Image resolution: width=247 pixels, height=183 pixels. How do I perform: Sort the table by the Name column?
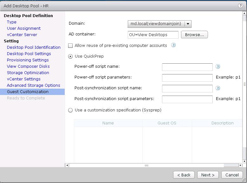[x=108, y=123]
